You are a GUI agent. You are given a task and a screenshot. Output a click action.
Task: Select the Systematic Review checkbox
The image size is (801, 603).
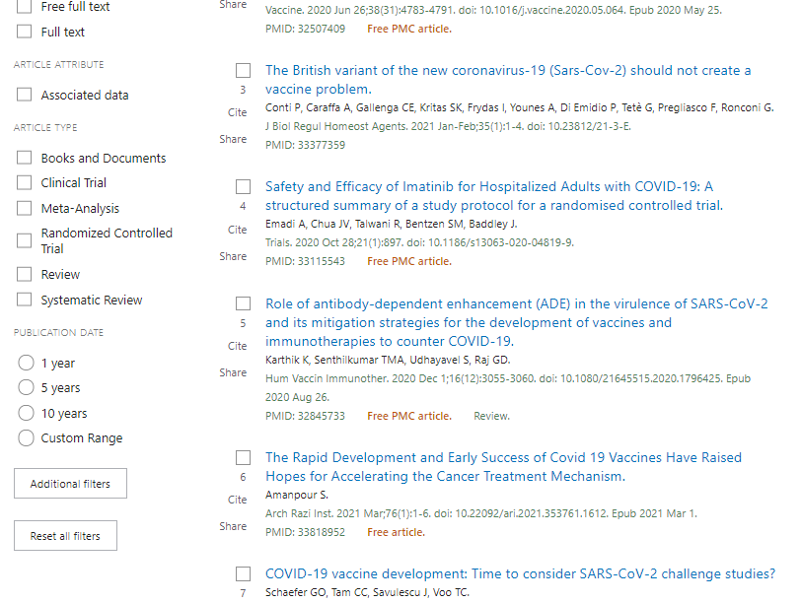tap(24, 300)
